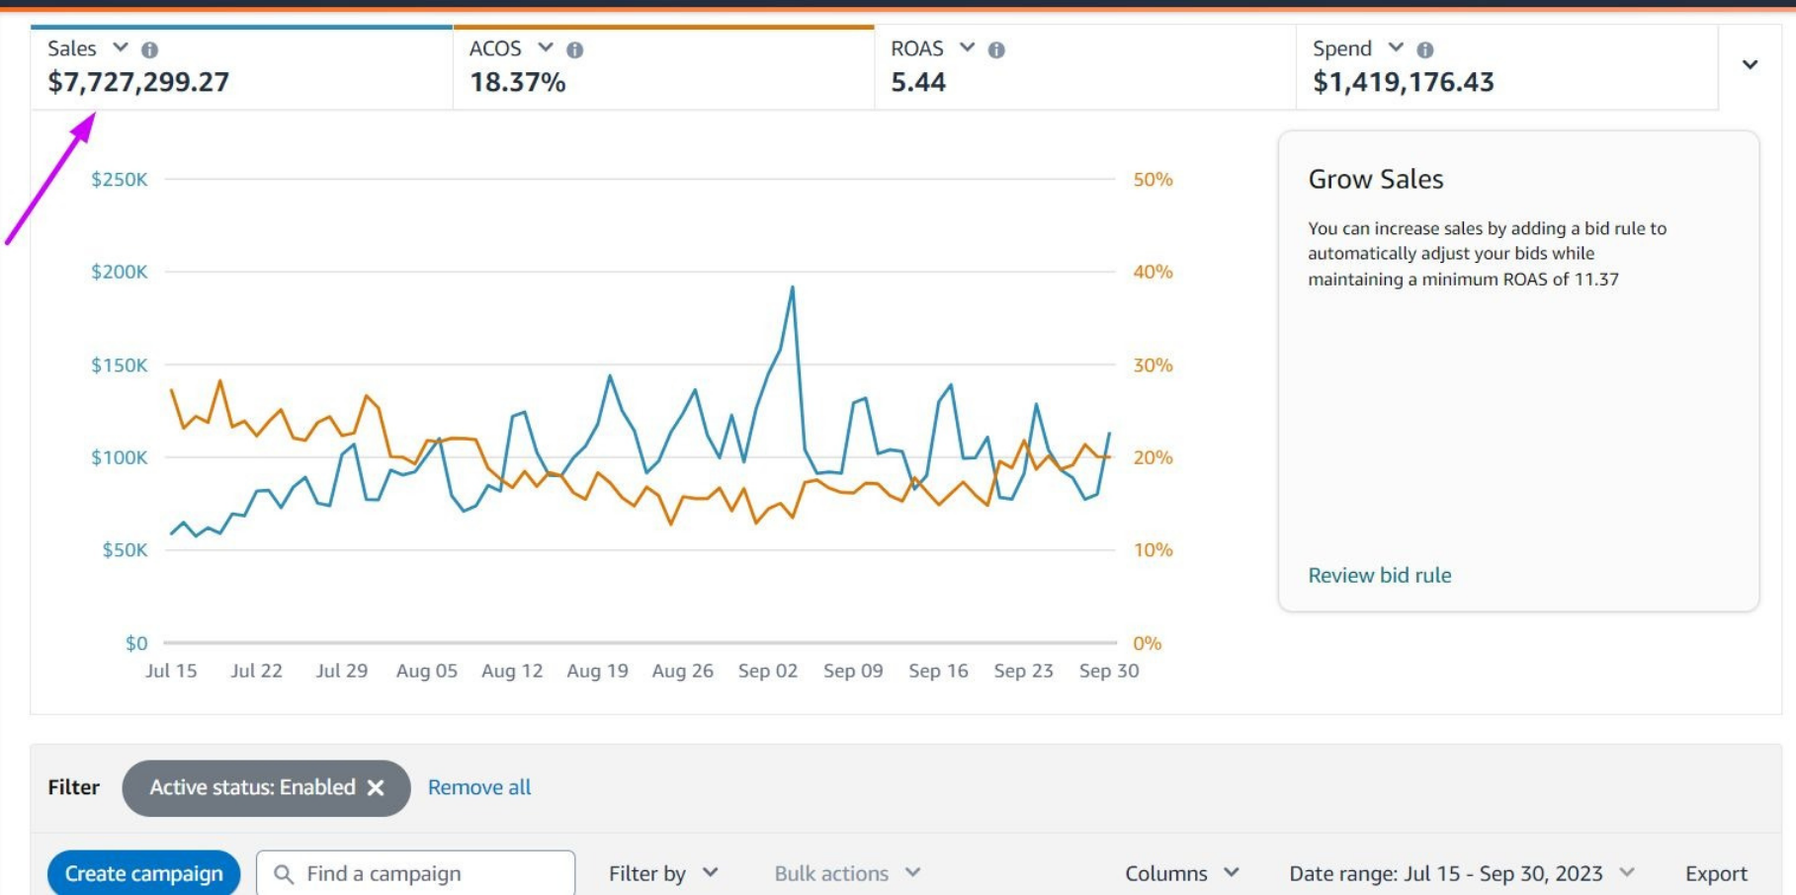Screen dimensions: 1796x895
Task: Open the Columns dropdown
Action: [x=1181, y=873]
